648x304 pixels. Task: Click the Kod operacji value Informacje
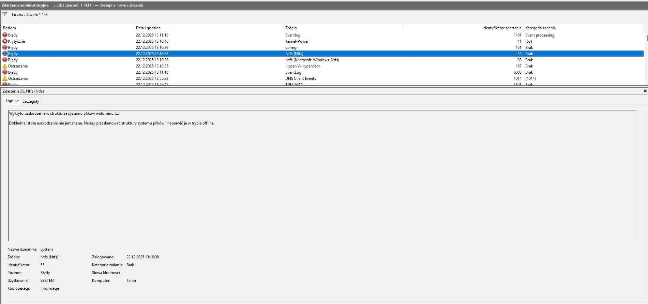[x=50, y=288]
